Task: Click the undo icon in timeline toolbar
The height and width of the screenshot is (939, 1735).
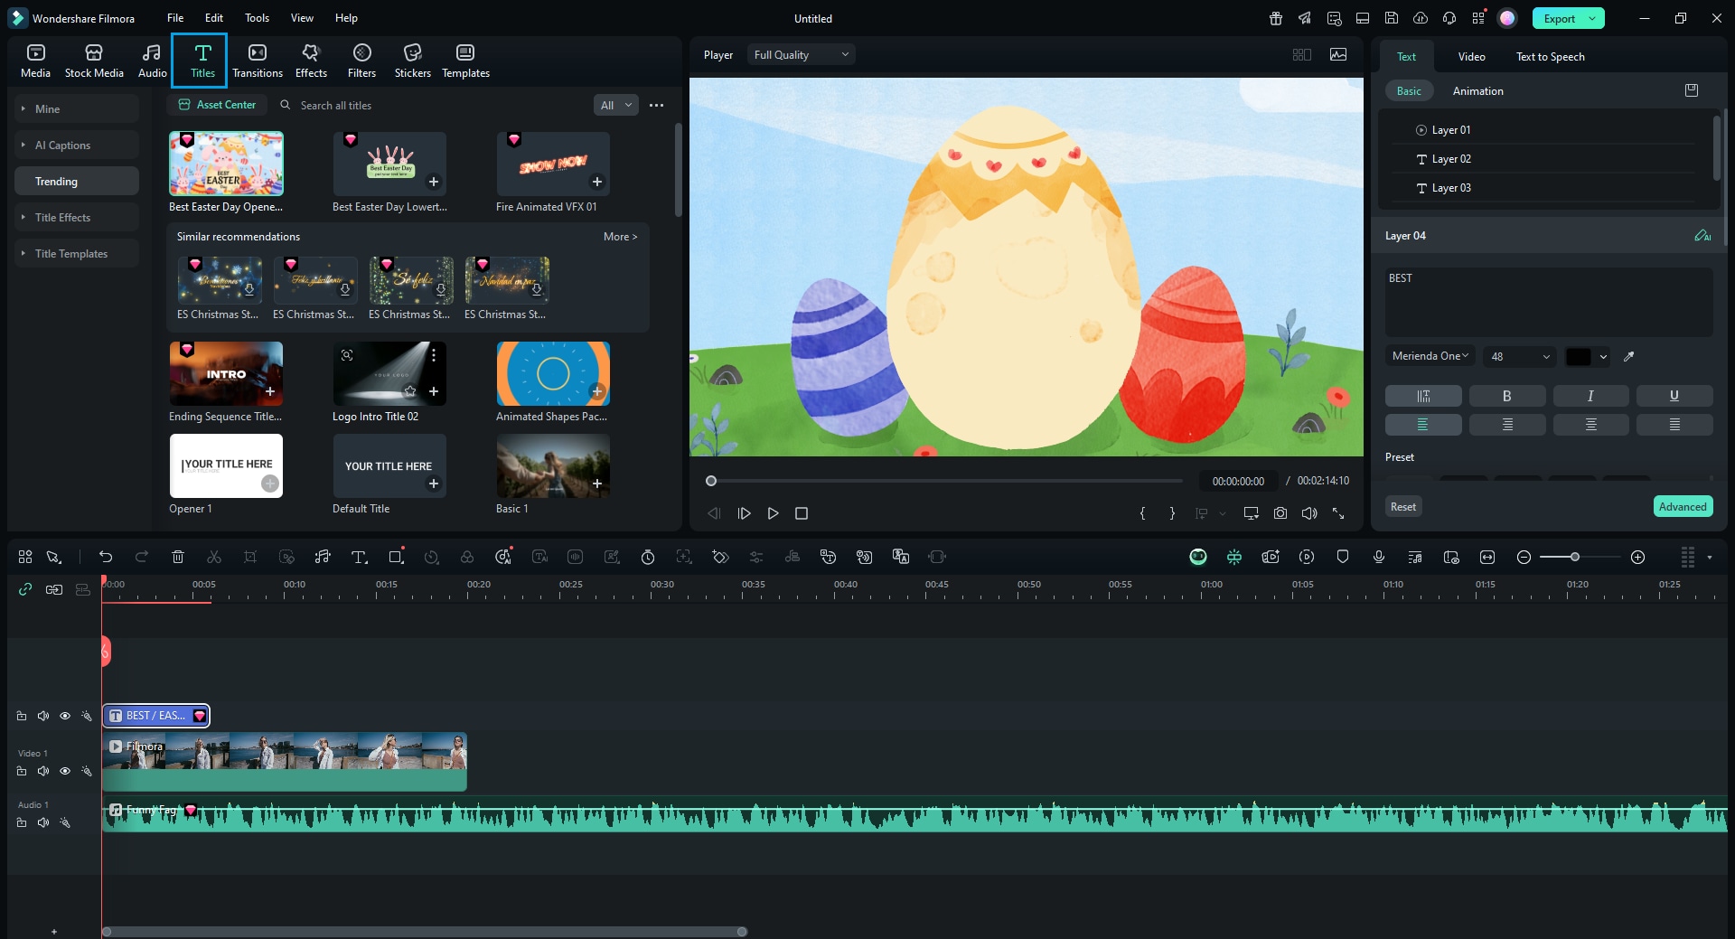Action: coord(106,557)
